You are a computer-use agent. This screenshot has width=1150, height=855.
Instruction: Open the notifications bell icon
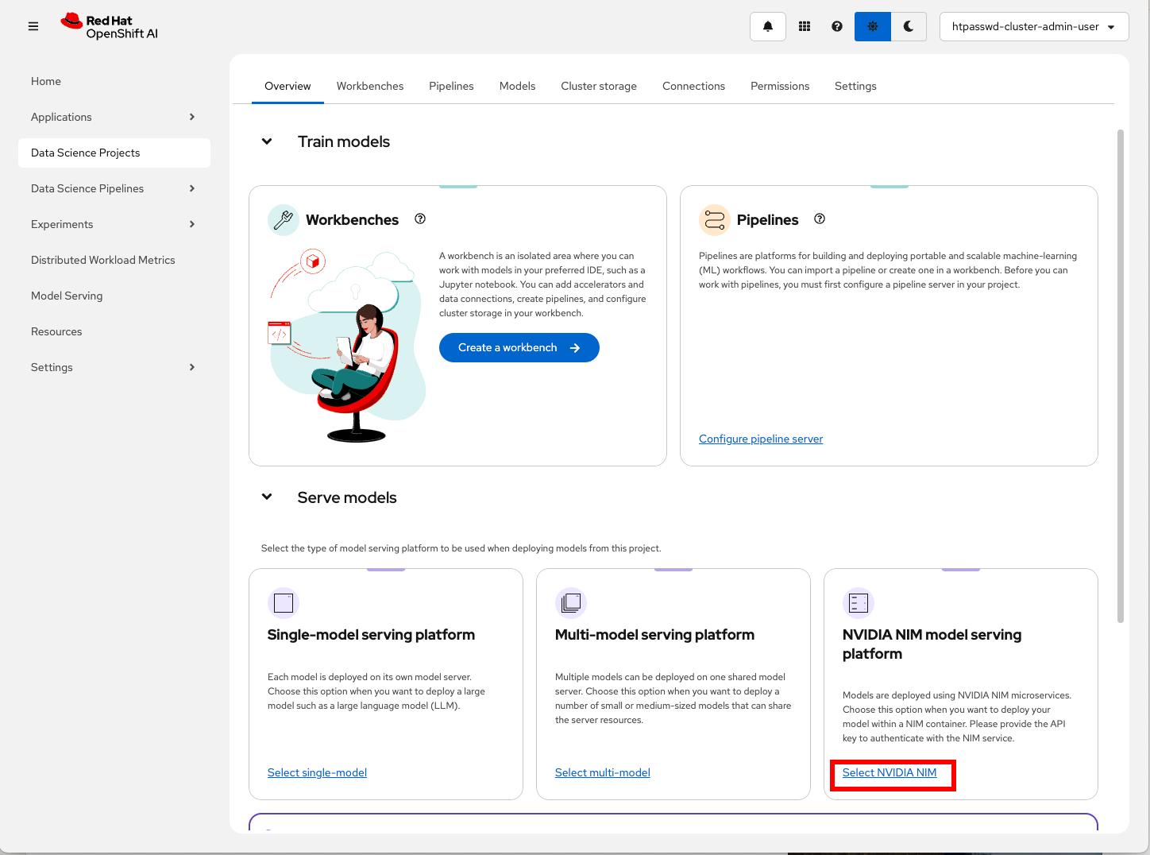768,26
